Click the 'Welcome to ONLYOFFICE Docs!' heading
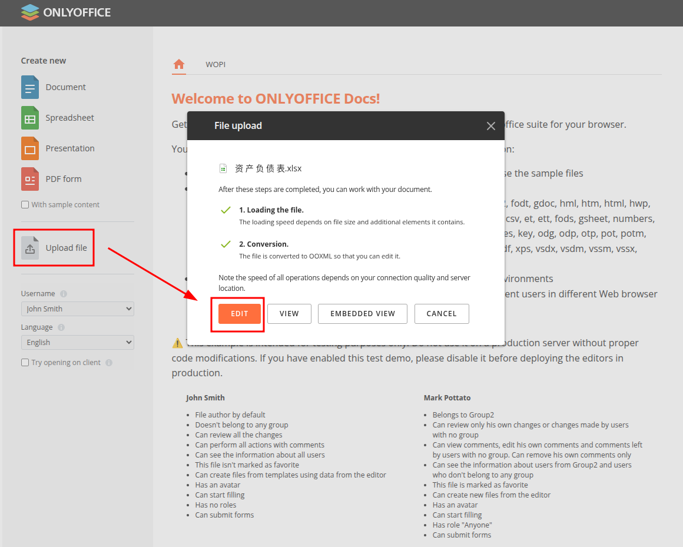The width and height of the screenshot is (683, 547). [x=276, y=99]
